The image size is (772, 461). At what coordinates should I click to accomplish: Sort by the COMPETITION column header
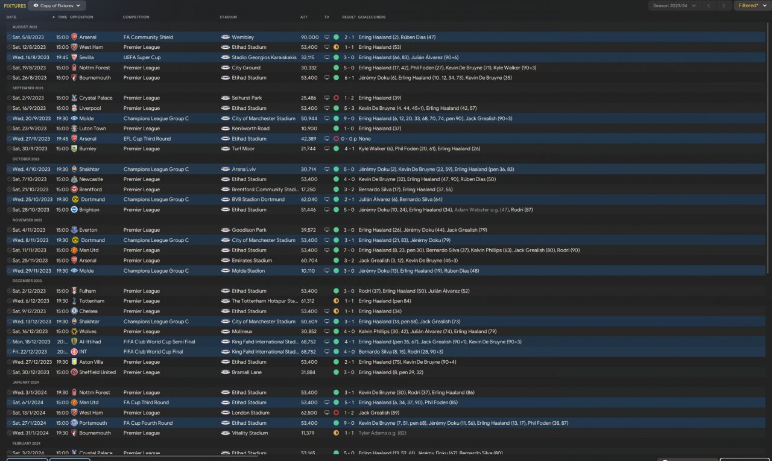(x=136, y=17)
